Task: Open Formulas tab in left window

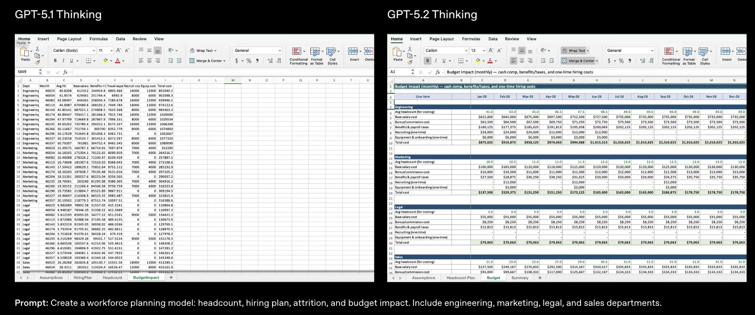Action: point(99,39)
